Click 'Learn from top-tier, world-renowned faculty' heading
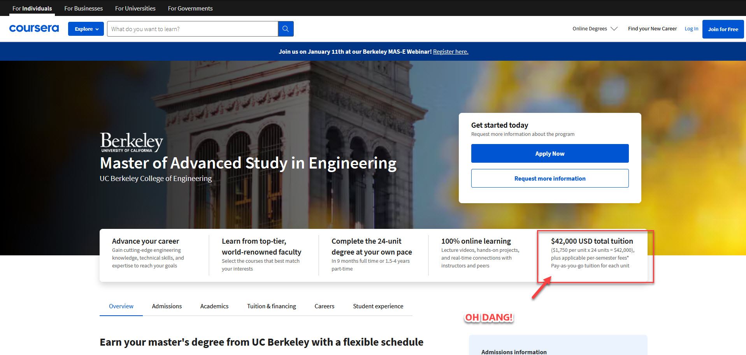The image size is (746, 355). tap(262, 247)
